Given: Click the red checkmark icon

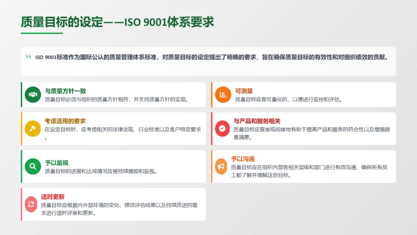Looking at the screenshot, I should point(222,129).
